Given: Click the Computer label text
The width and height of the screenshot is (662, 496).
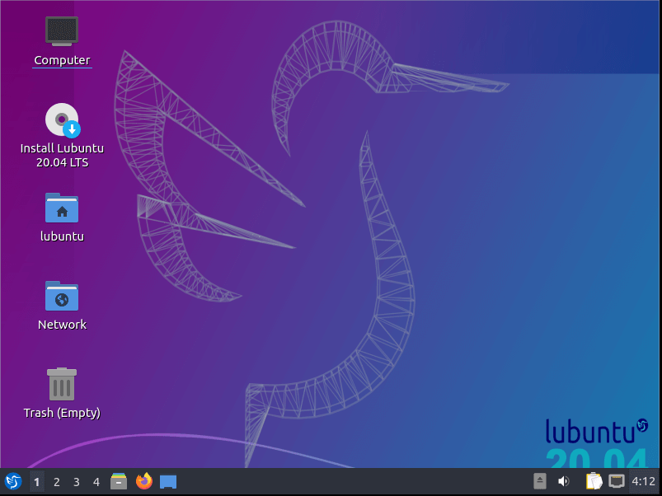Looking at the screenshot, I should point(62,60).
